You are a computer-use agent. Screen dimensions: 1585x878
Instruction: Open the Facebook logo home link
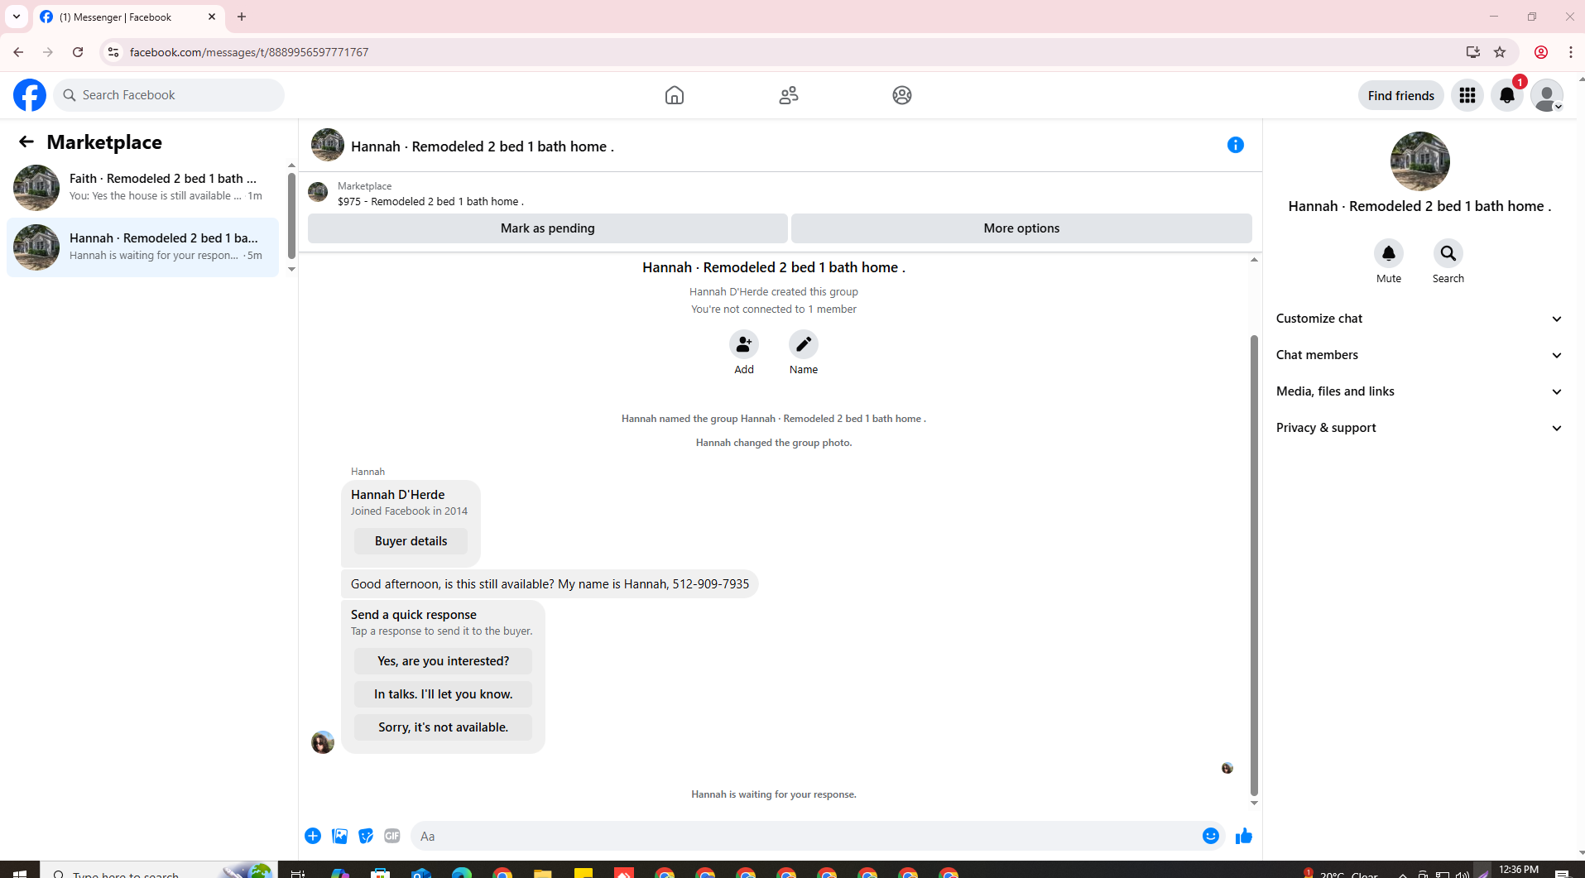pyautogui.click(x=30, y=95)
